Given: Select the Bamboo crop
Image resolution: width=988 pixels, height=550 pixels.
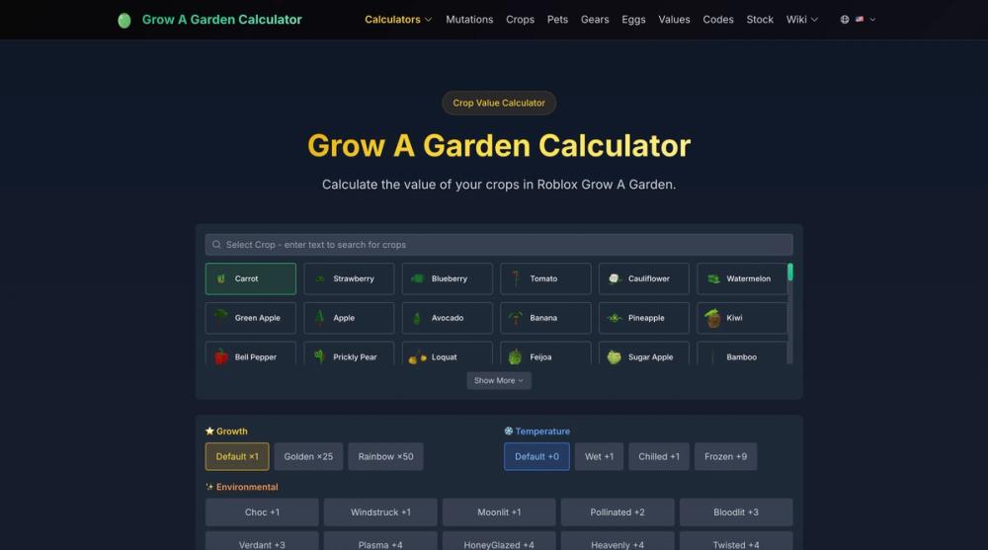Looking at the screenshot, I should (x=742, y=354).
